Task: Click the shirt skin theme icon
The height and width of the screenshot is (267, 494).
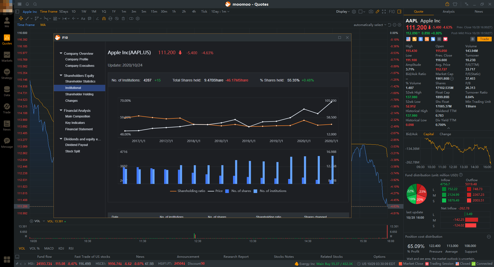Action: [x=455, y=4]
